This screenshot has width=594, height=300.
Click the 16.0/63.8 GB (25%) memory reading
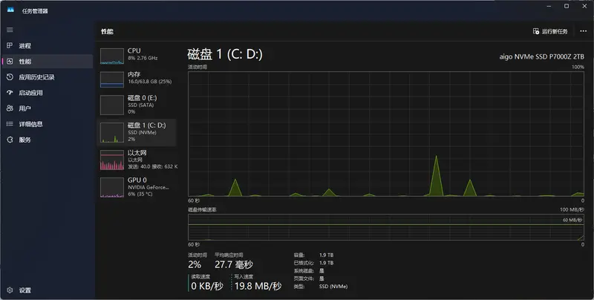[x=150, y=82]
